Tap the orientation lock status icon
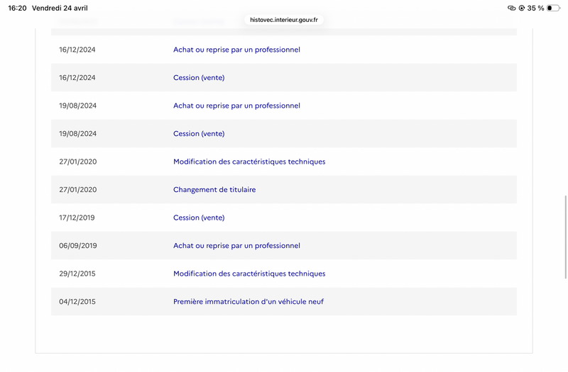 click(522, 8)
